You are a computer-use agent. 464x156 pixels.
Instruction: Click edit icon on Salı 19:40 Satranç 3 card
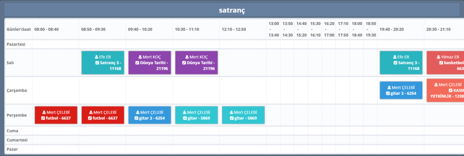395,63
